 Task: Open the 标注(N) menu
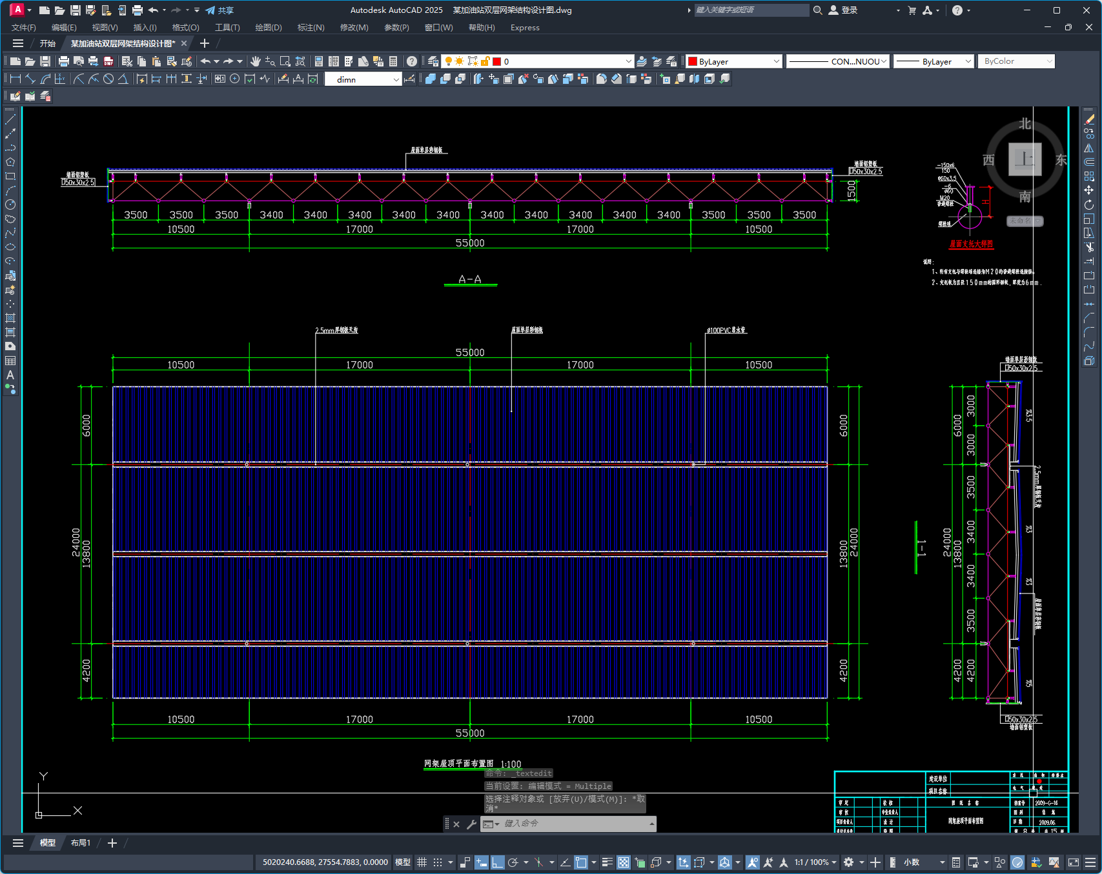[311, 28]
